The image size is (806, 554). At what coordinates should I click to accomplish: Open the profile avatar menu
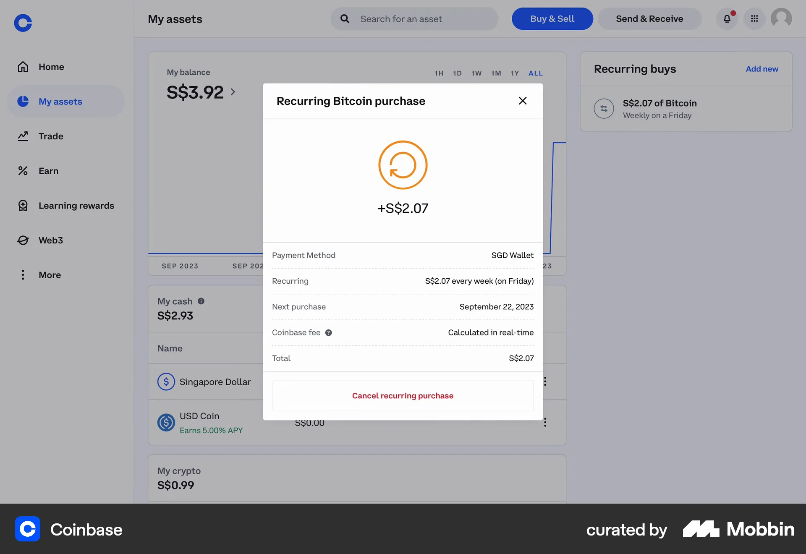(781, 18)
